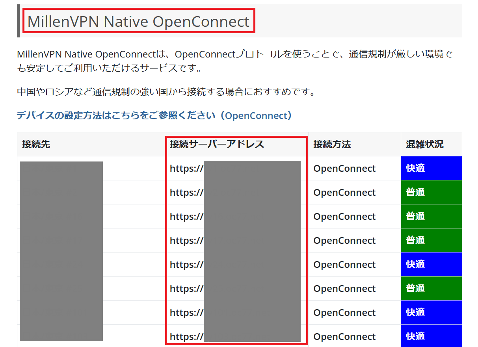Image resolution: width=478 pixels, height=347 pixels.
Task: Click the seventh row's https server address
Action: (x=186, y=313)
